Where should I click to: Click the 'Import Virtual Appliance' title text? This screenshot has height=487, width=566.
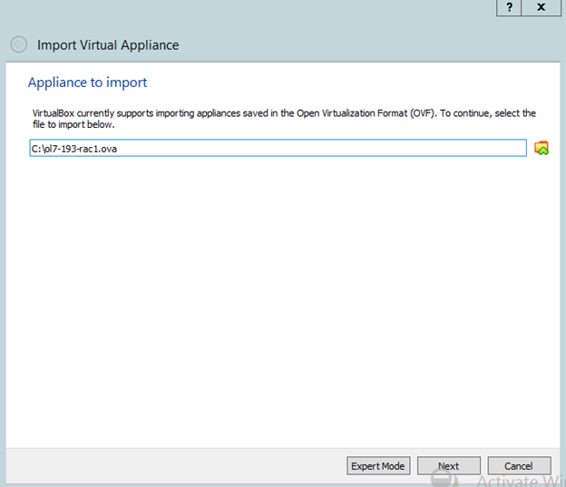108,45
